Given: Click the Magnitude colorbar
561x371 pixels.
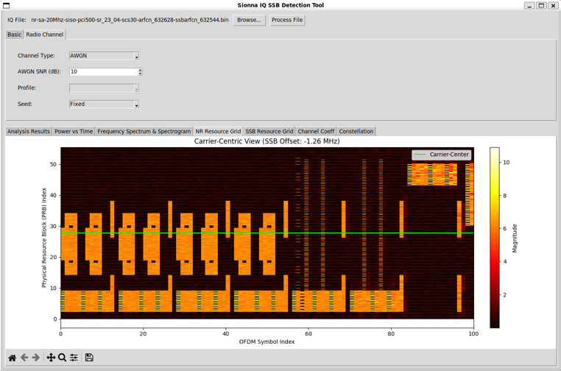Looking at the screenshot, I should (x=495, y=237).
